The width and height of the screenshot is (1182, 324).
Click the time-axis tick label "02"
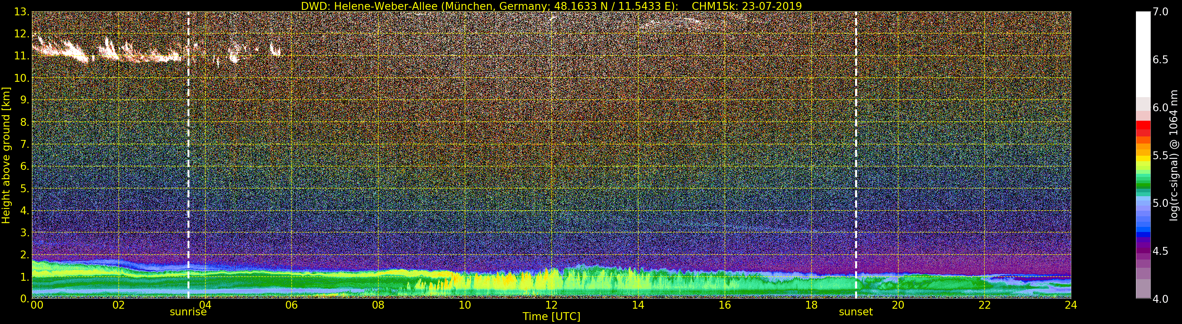[119, 305]
